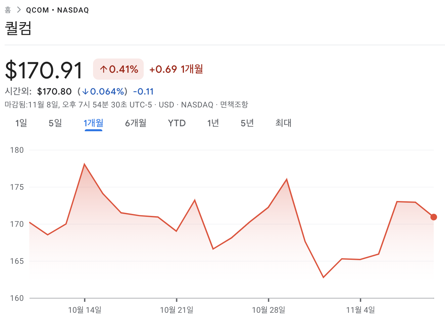Select the currently active 1개월 tab
Screen dimensions: 445x320
coord(94,123)
